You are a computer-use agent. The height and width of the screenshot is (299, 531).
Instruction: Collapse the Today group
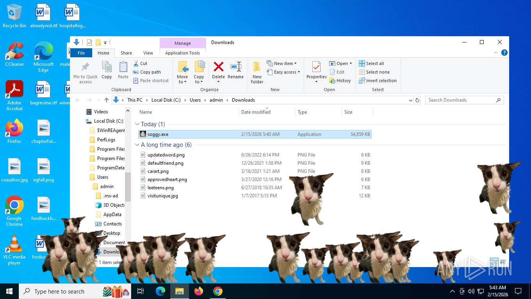tap(137, 124)
